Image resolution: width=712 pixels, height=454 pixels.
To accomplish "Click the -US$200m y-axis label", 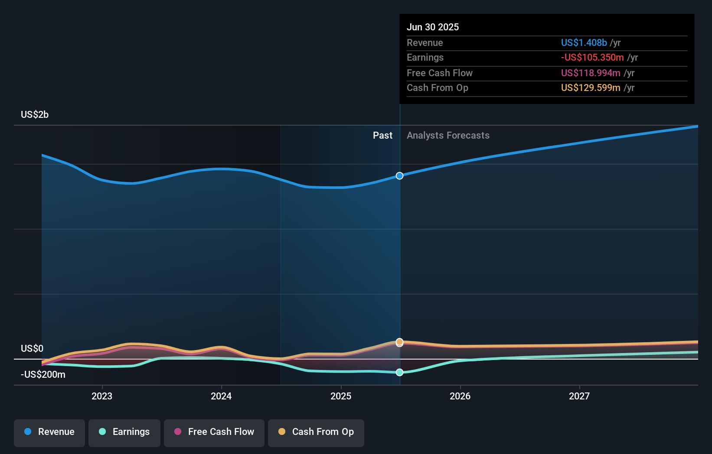I will pos(43,374).
